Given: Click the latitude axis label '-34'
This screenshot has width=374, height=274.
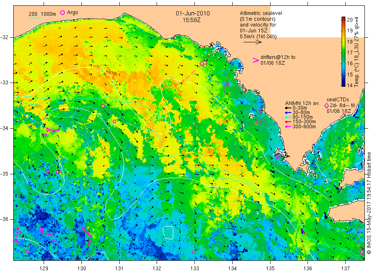Looking at the screenshot, I should coord(4,128).
